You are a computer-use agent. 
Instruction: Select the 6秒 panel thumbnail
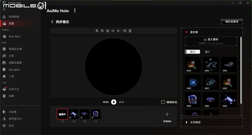point(96,114)
